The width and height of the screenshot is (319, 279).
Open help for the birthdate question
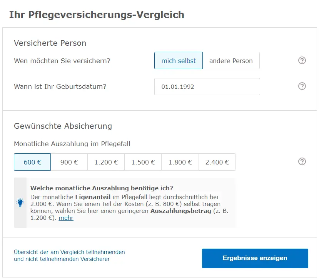tap(302, 86)
